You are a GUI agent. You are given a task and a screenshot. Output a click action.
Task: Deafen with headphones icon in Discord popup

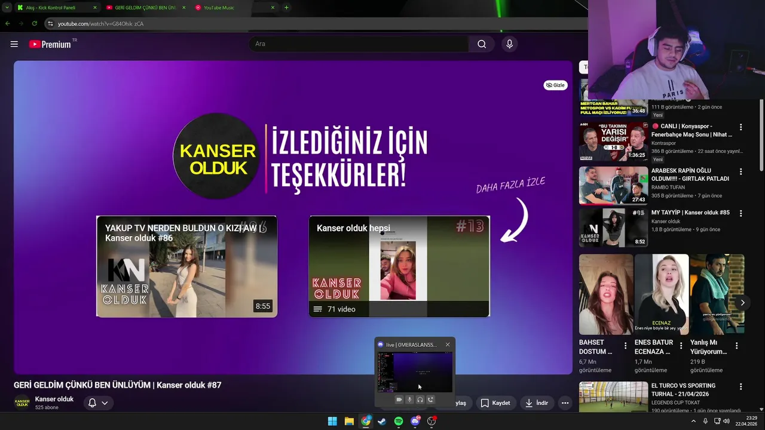point(420,400)
